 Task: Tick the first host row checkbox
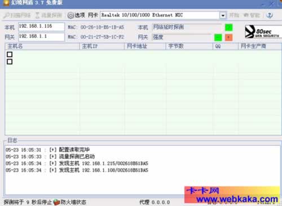[10, 55]
